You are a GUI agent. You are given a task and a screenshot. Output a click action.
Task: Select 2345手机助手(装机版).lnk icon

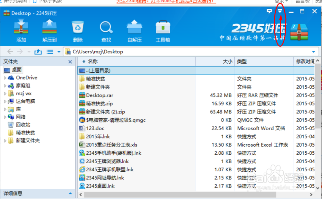(x=82, y=153)
